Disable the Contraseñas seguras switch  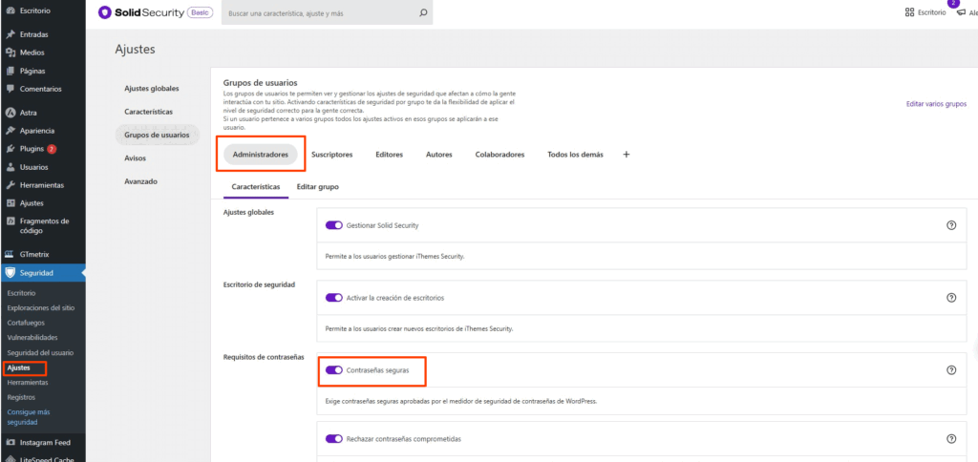[x=334, y=369]
